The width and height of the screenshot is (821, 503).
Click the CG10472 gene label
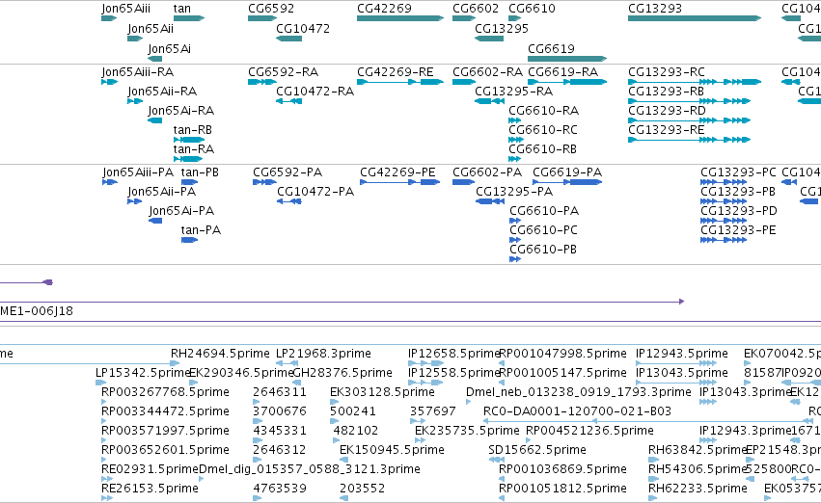click(x=303, y=29)
